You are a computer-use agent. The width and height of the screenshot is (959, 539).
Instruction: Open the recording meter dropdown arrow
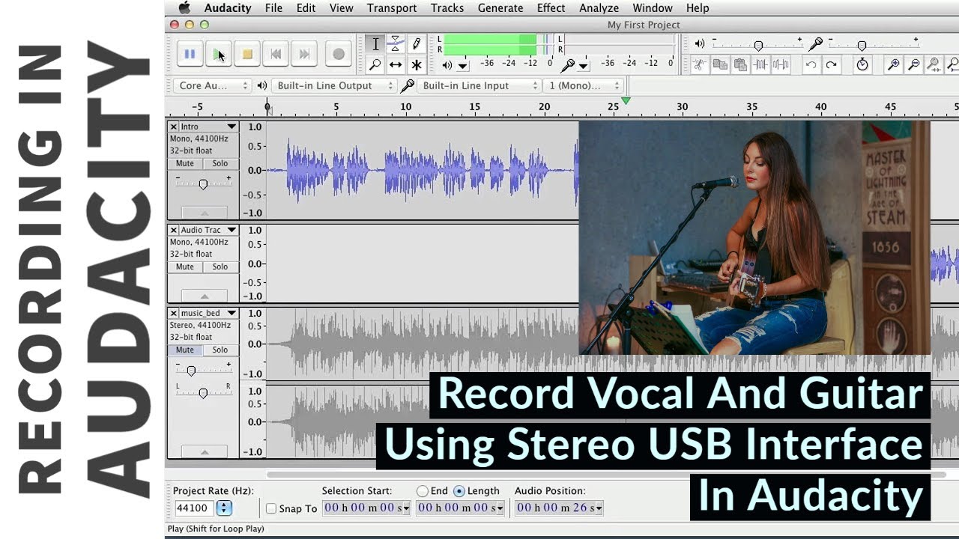tap(583, 66)
